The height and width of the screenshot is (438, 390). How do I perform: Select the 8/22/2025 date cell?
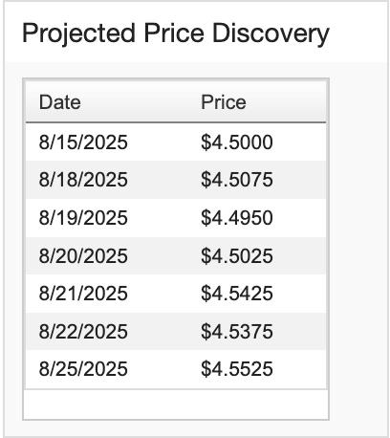83,332
